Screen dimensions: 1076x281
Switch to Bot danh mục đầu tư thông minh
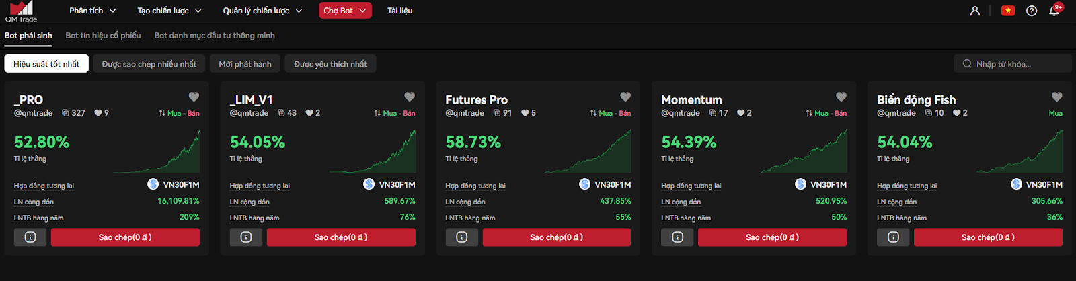[x=215, y=36]
